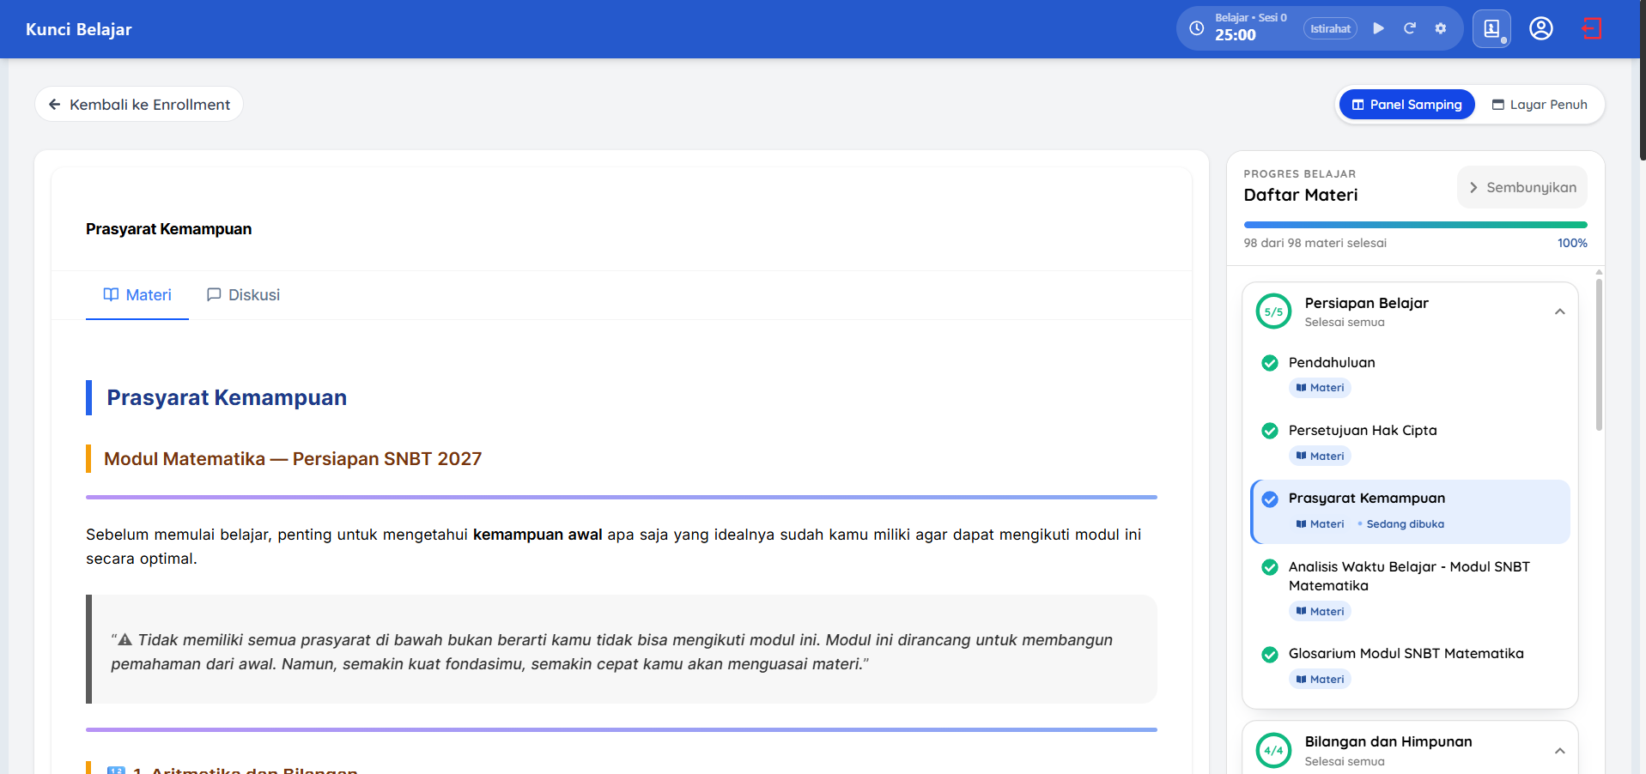Click '98 dari 98 materi selesai' text
The height and width of the screenshot is (774, 1646).
[x=1315, y=243]
